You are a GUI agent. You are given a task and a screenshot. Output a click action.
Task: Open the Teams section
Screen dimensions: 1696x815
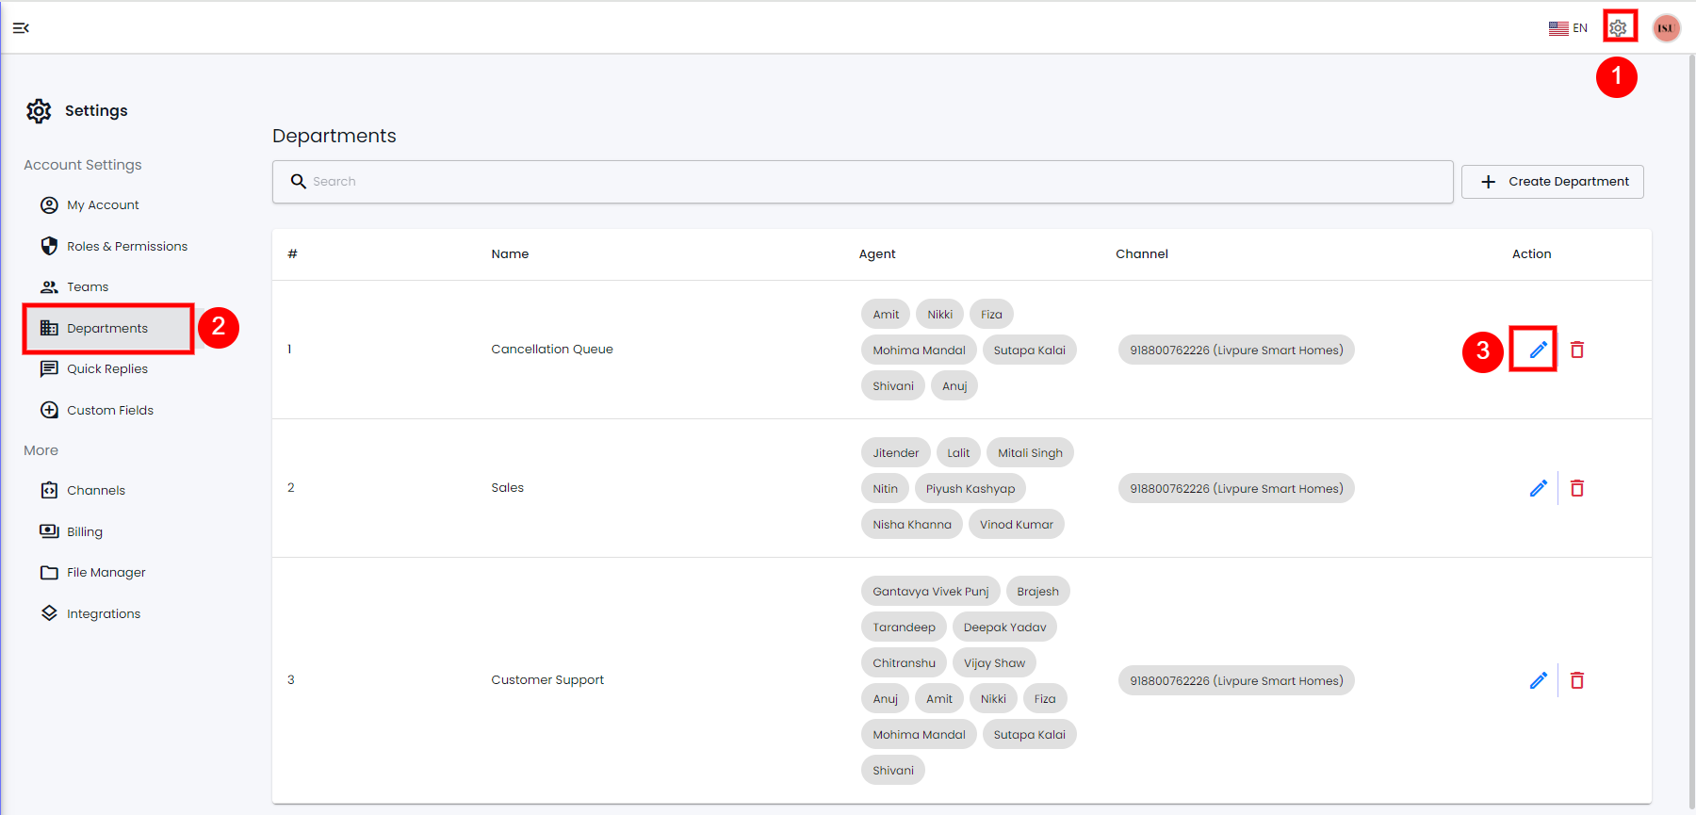click(88, 287)
